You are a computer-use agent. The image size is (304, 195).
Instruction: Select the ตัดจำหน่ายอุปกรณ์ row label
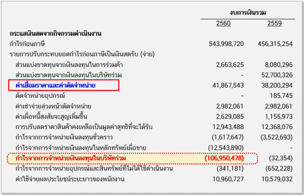coord(40,96)
